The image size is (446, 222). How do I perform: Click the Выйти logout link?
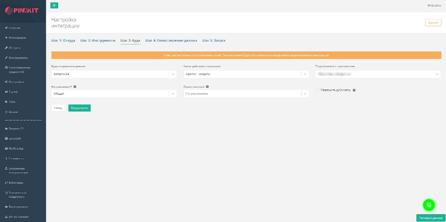pos(434,5)
